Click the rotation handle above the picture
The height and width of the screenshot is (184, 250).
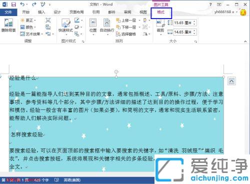point(116,72)
